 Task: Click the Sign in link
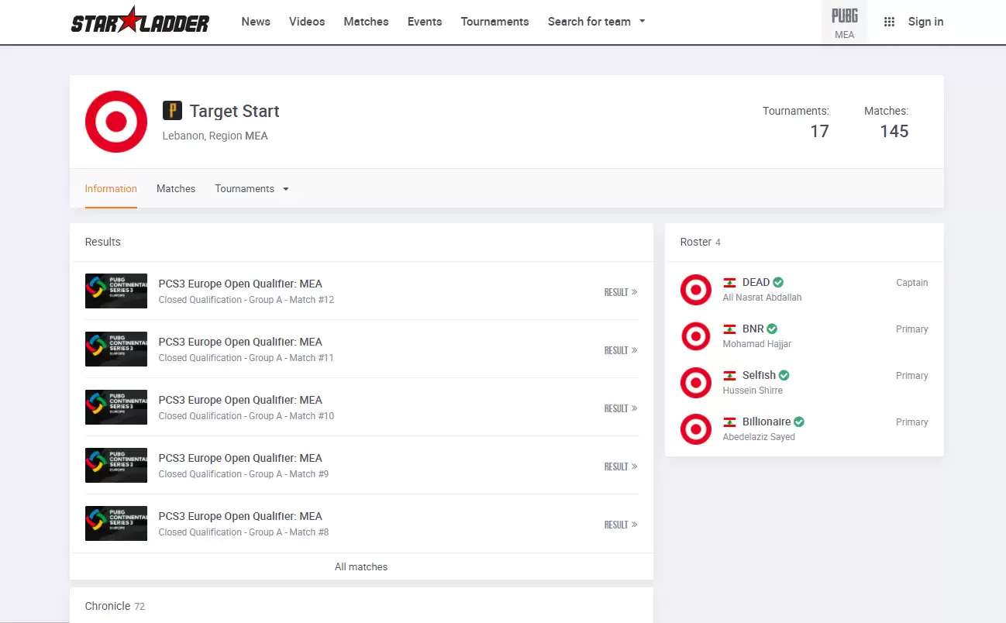[925, 22]
